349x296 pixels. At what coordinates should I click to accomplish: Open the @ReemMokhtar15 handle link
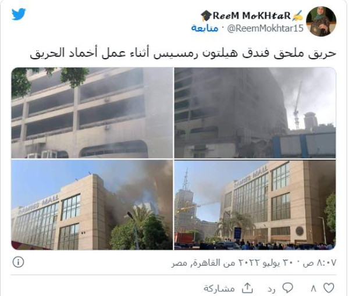[265, 28]
